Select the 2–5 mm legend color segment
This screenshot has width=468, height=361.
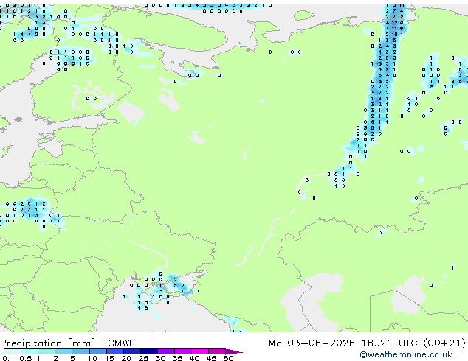(63, 351)
